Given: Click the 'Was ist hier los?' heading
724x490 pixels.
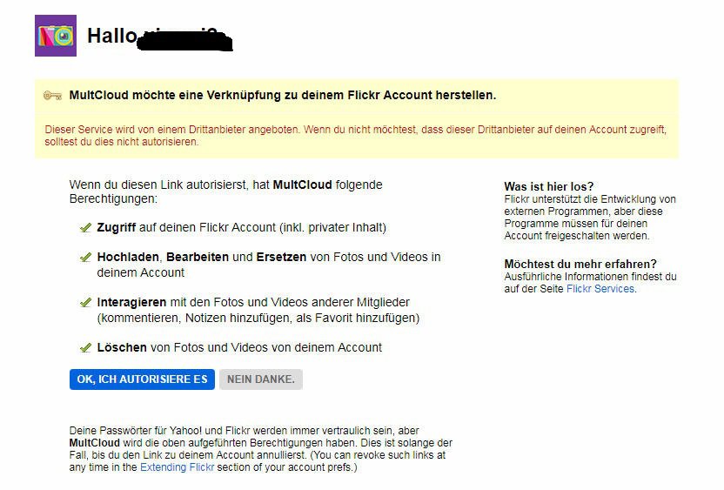Looking at the screenshot, I should 548,186.
